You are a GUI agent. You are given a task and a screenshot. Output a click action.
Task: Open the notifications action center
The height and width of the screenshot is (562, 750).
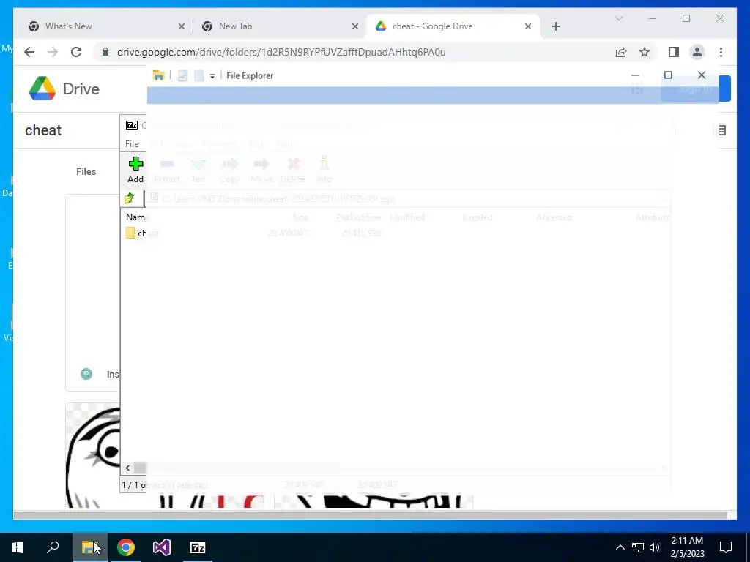pos(726,547)
